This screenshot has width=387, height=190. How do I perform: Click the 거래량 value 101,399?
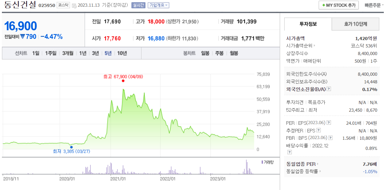tap(247, 22)
